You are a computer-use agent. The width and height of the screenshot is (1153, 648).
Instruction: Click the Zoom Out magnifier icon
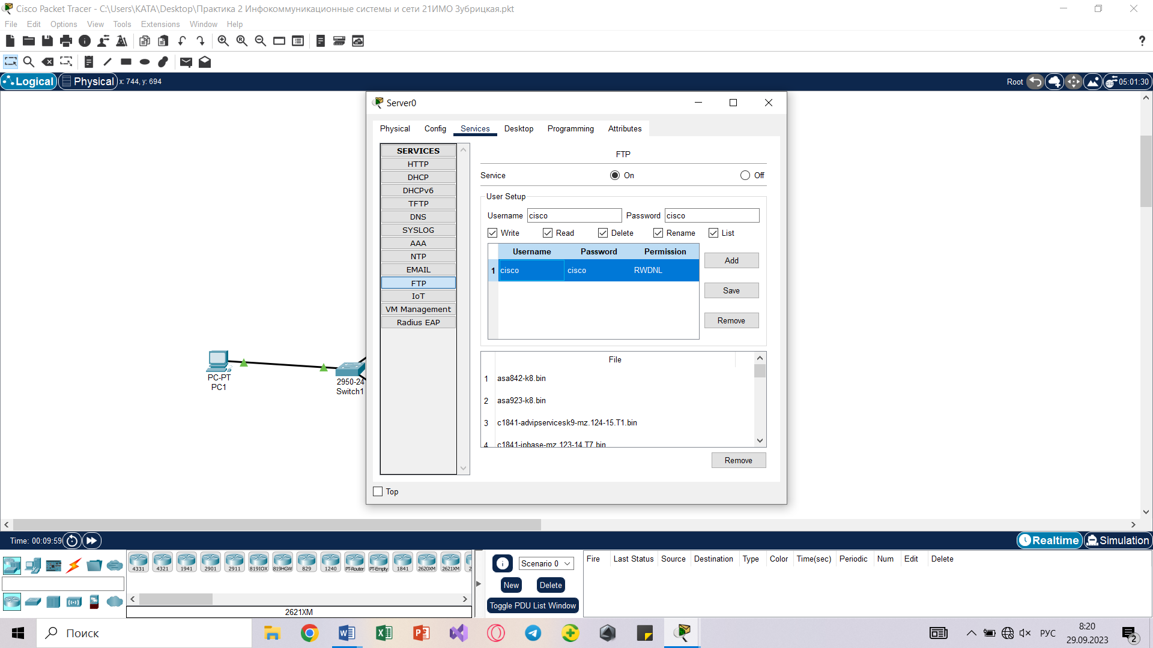(x=261, y=41)
